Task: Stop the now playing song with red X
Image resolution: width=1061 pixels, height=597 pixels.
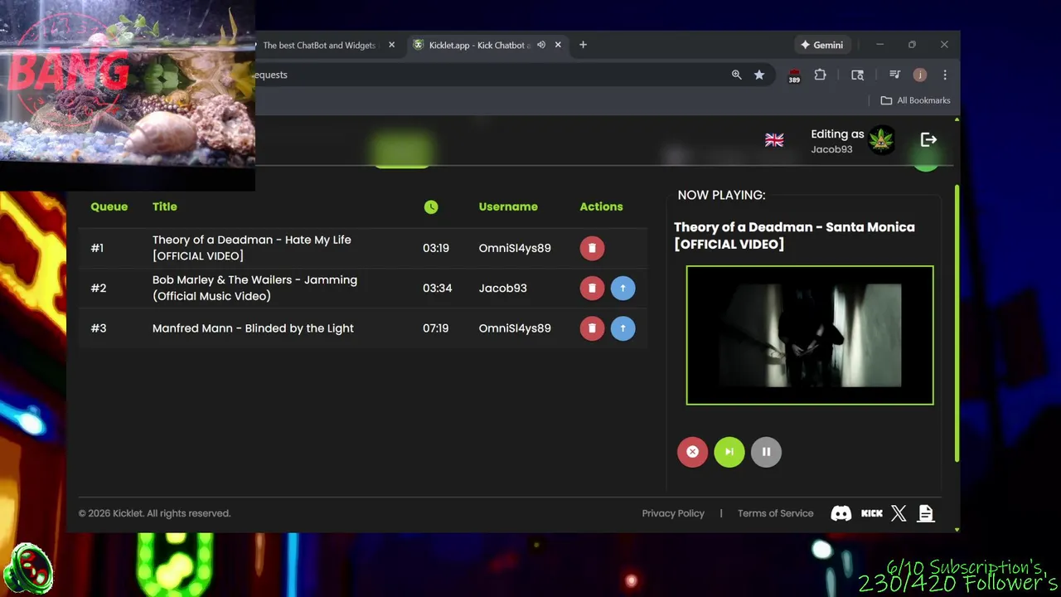Action: (x=692, y=452)
